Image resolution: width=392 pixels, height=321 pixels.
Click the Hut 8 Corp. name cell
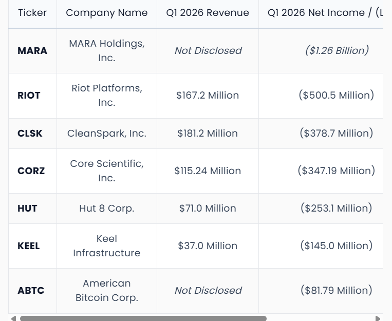point(107,209)
